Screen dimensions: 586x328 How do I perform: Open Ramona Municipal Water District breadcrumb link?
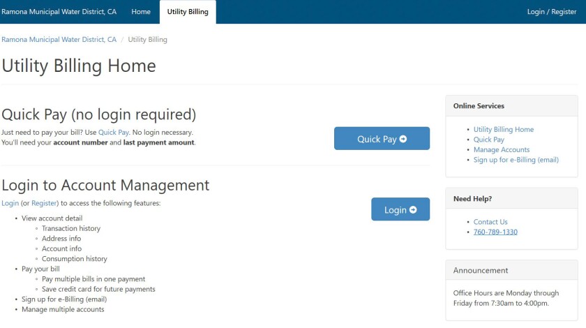59,40
